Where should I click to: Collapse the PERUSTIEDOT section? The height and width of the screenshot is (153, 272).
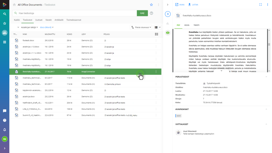(266, 77)
